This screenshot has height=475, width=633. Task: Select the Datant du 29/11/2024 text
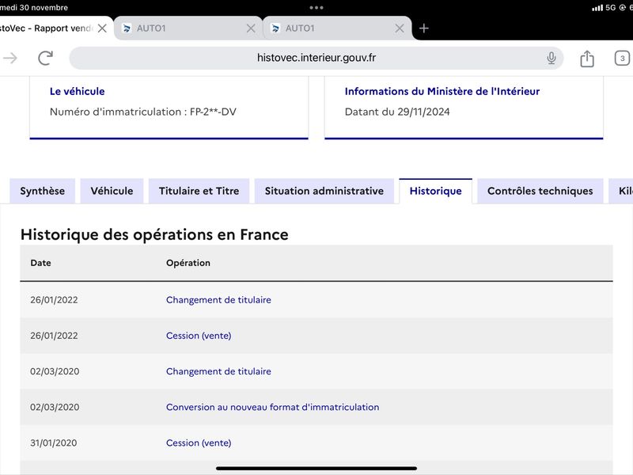pyautogui.click(x=397, y=112)
